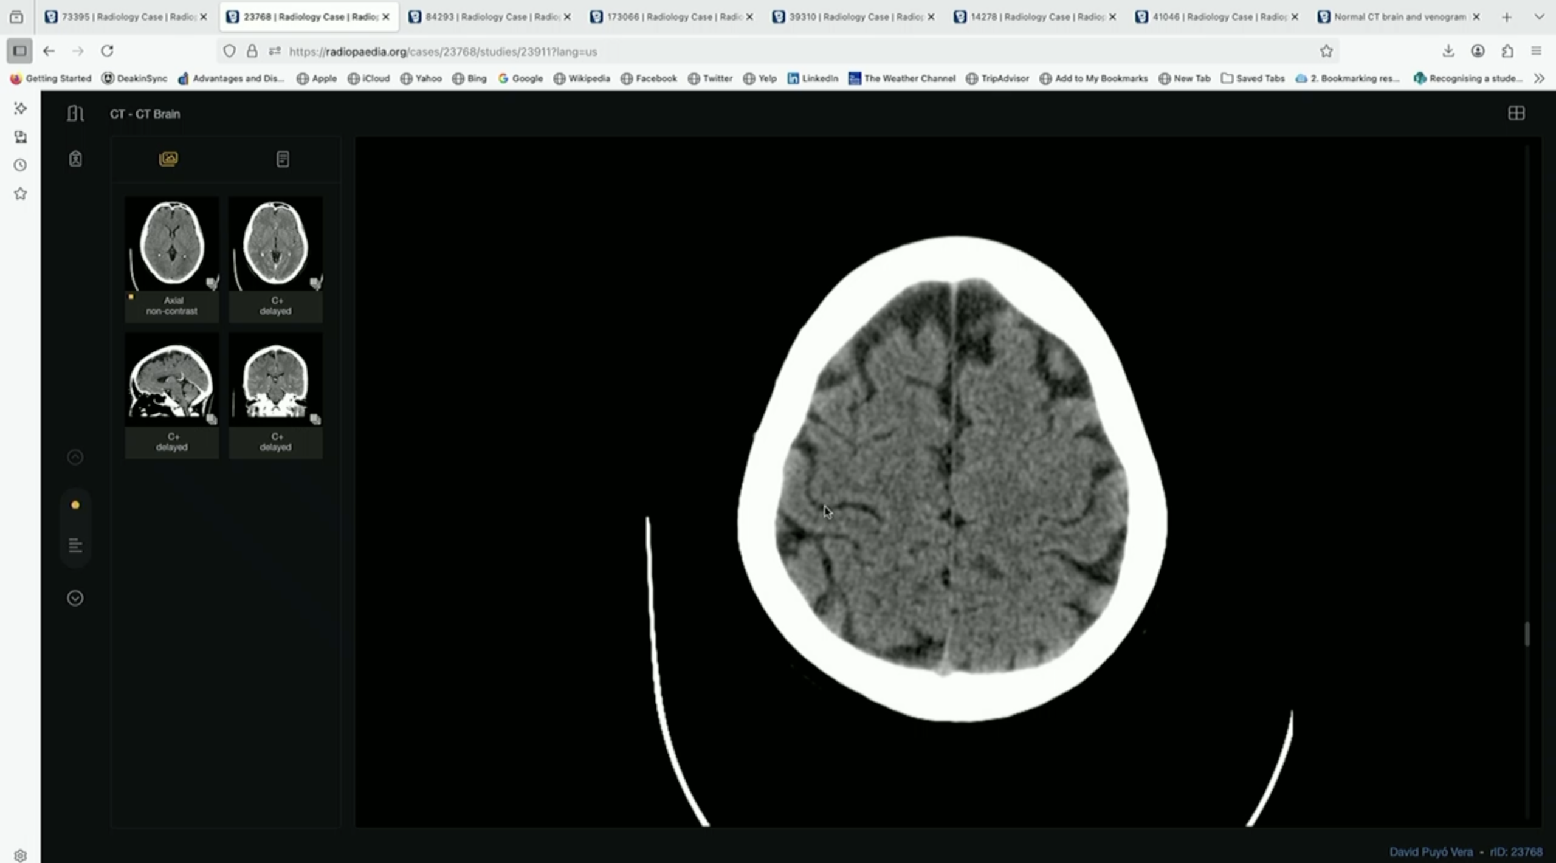Select the yellow dot study indicator

click(x=75, y=505)
